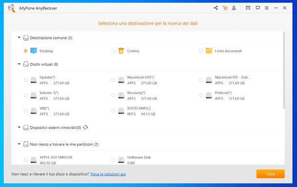The image size is (297, 187).
Task: Click the UnKnown Disk icon
Action: (x=121, y=160)
